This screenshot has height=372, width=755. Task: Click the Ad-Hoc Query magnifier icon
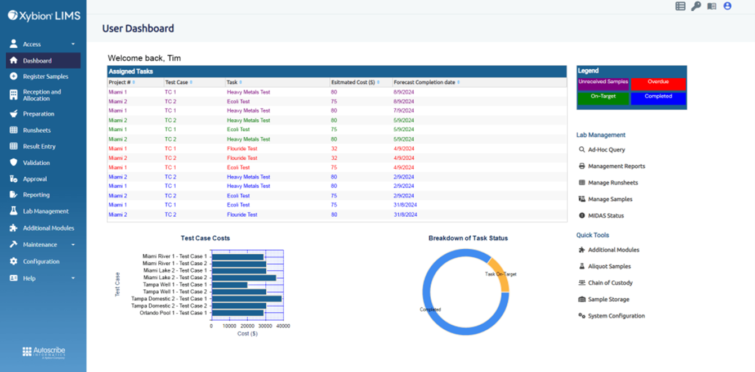pyautogui.click(x=582, y=150)
